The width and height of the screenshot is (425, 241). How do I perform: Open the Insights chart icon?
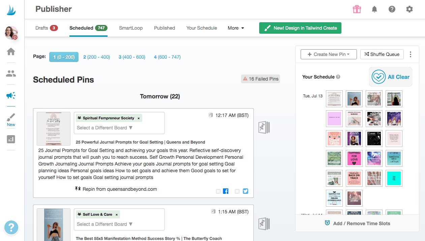(x=11, y=139)
